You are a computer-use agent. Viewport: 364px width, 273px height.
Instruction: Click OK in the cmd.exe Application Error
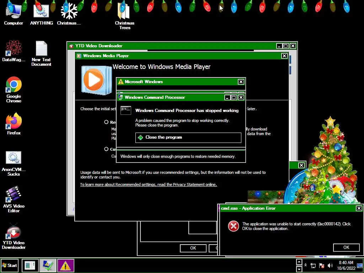346,247
